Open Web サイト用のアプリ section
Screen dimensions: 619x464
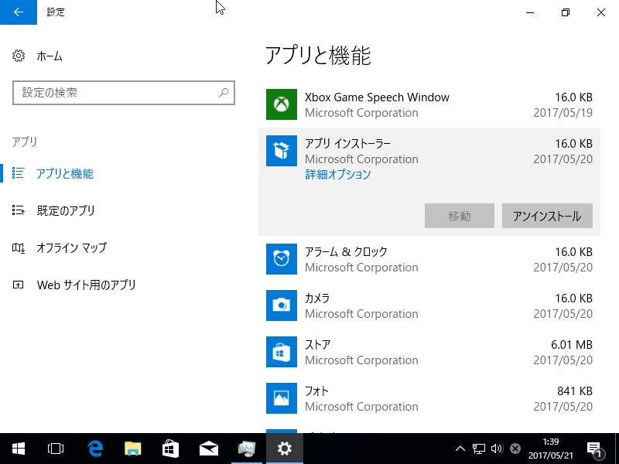(86, 285)
